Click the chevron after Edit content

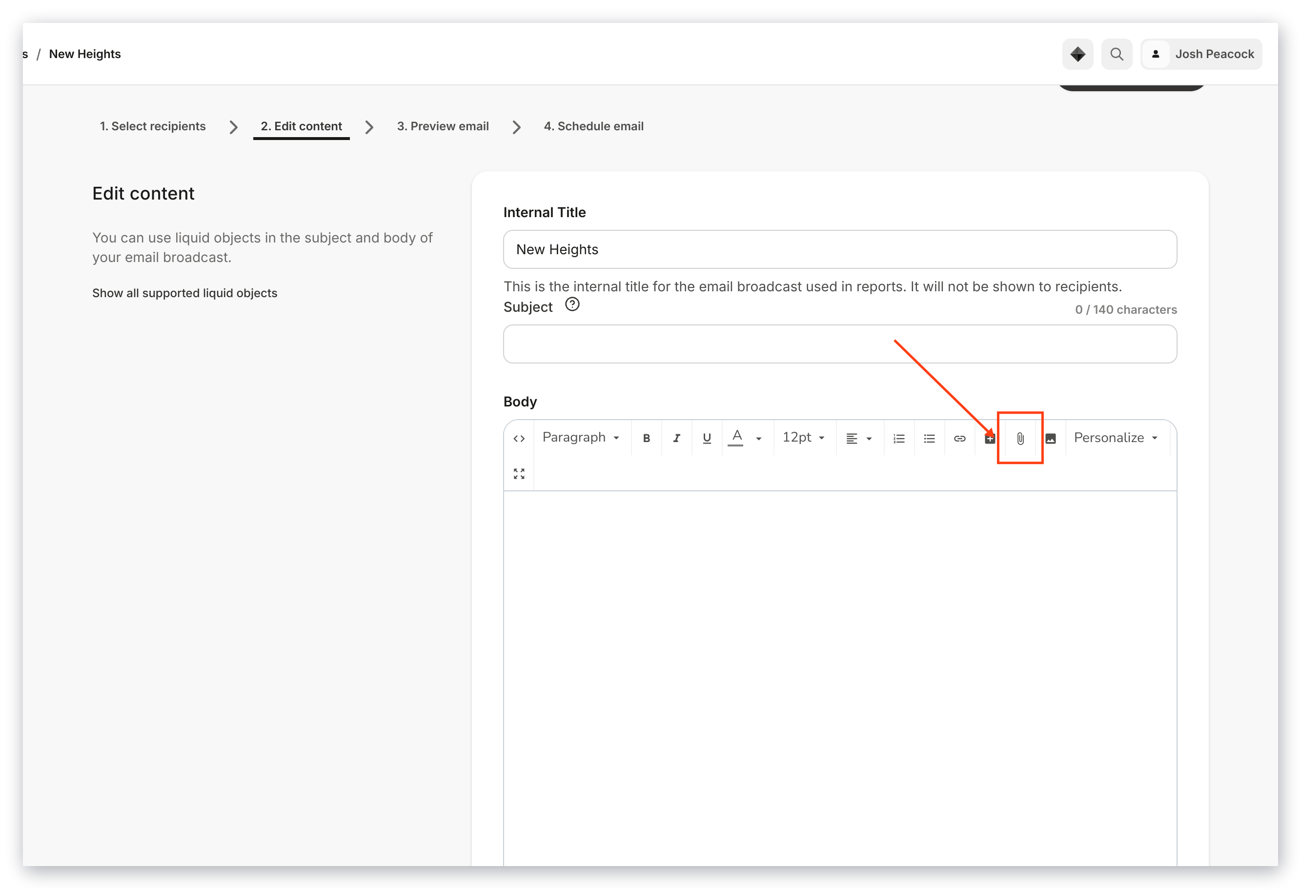pyautogui.click(x=369, y=127)
